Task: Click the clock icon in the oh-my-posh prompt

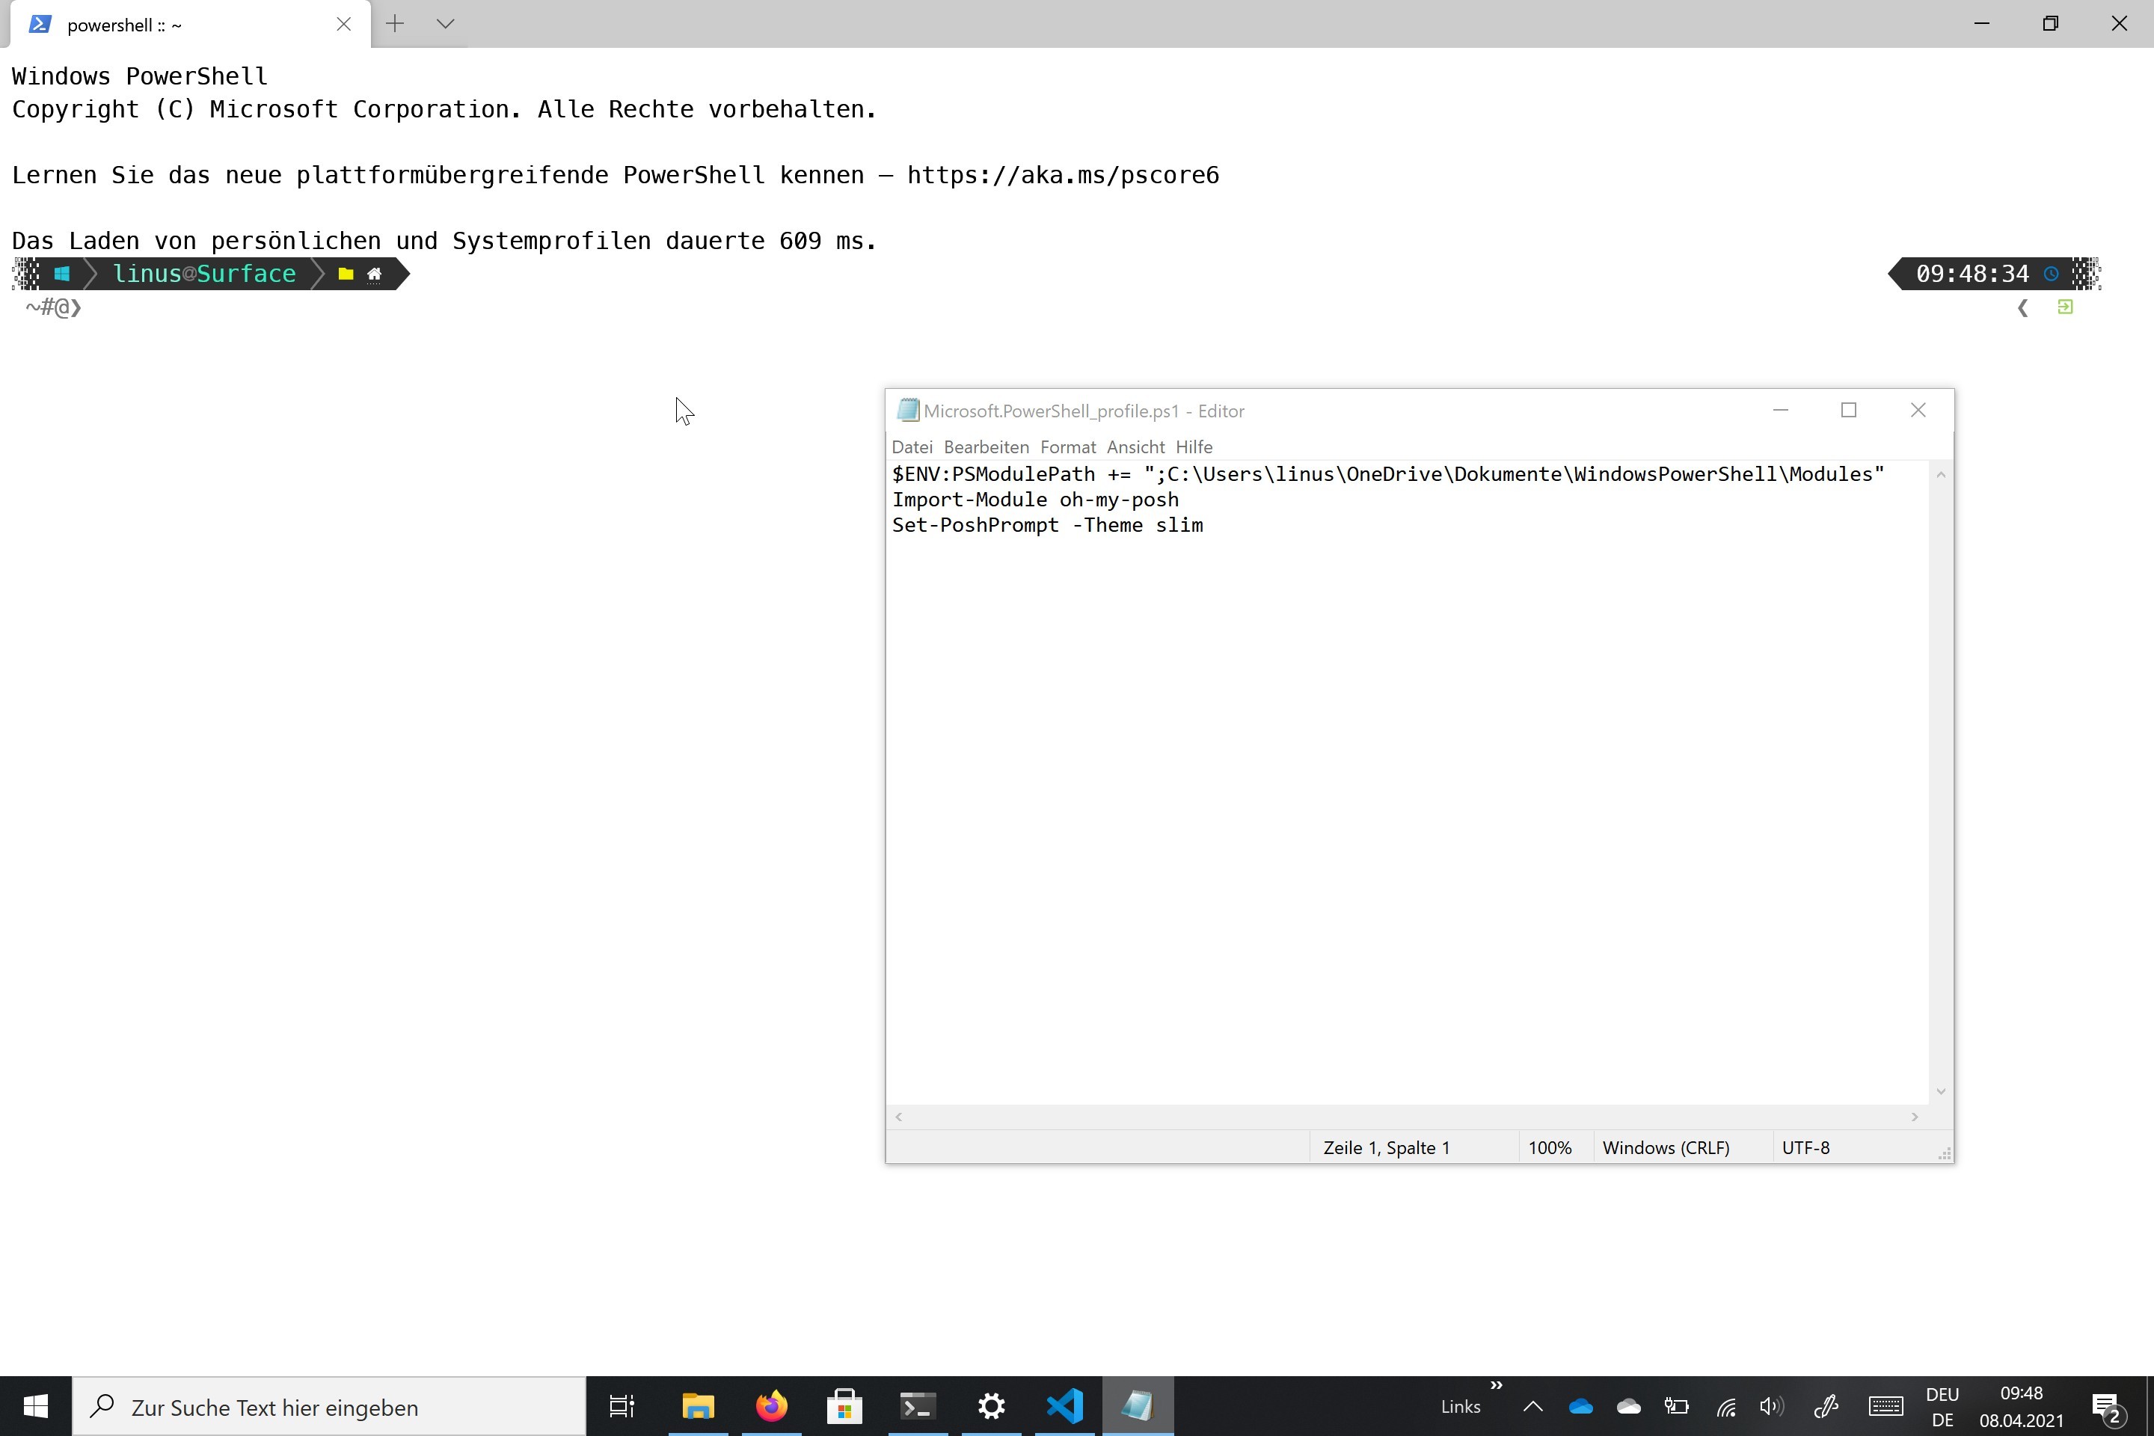Action: 2052,274
